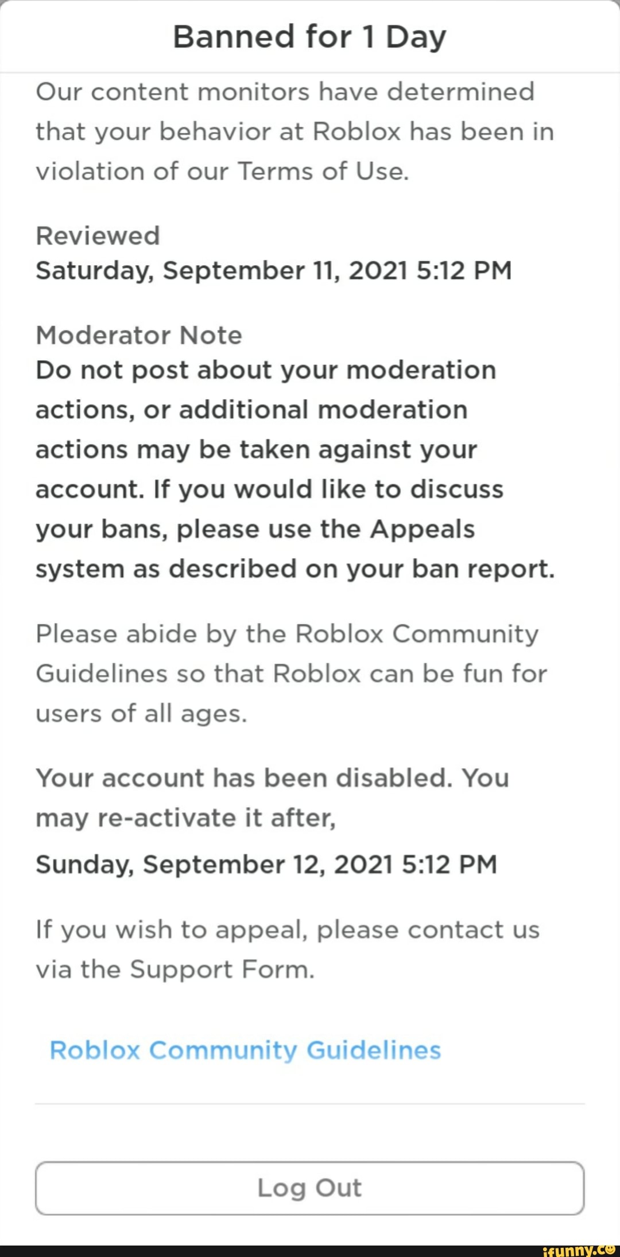Click the divider line below the title
This screenshot has height=1257, width=620.
[309, 73]
